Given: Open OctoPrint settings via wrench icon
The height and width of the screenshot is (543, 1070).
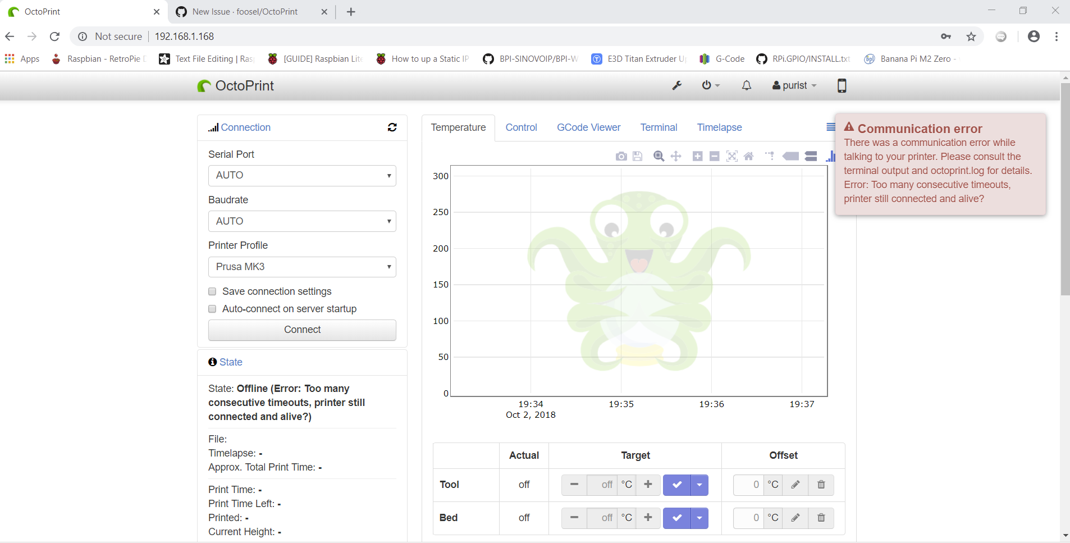Looking at the screenshot, I should point(677,85).
